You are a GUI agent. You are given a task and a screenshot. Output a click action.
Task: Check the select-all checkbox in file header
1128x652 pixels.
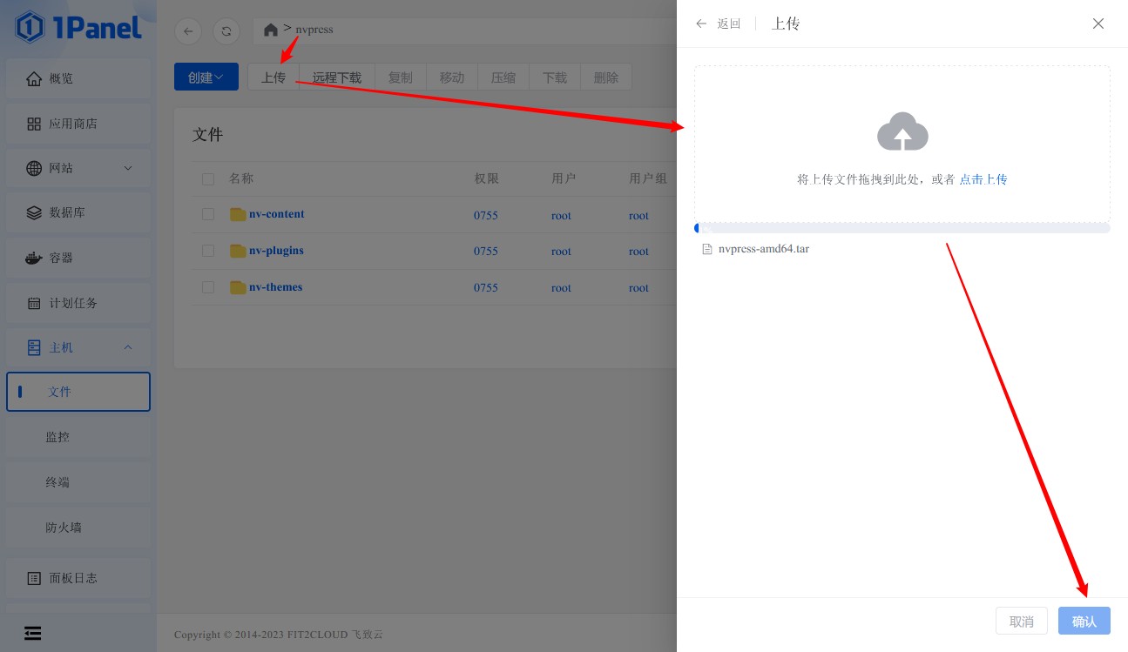coord(208,179)
